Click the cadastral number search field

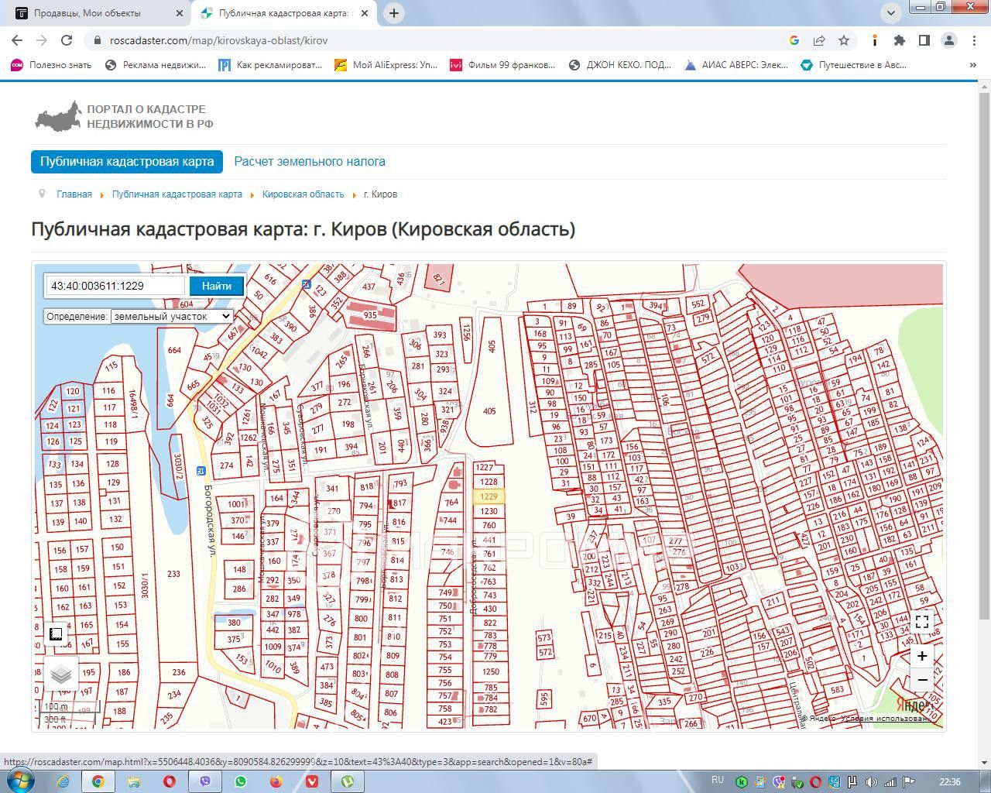(115, 286)
